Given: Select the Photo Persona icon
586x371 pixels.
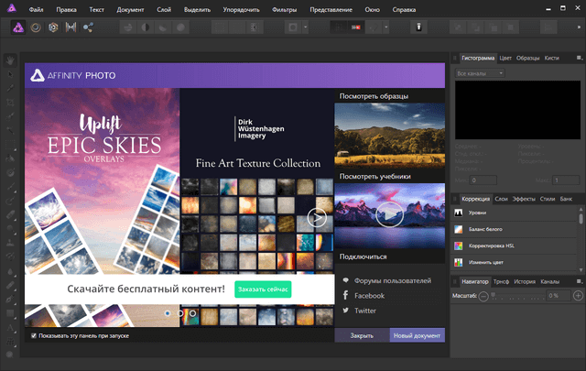Looking at the screenshot, I should tap(17, 27).
